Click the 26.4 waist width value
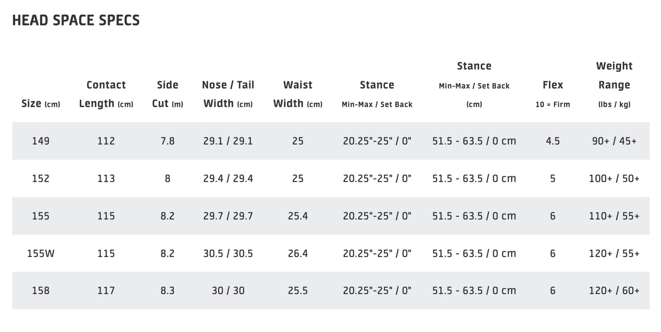This screenshot has height=332, width=661. pyautogui.click(x=298, y=254)
